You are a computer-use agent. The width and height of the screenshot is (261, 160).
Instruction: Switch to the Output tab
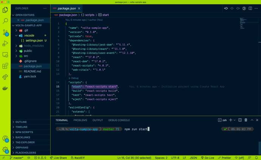click(98, 120)
